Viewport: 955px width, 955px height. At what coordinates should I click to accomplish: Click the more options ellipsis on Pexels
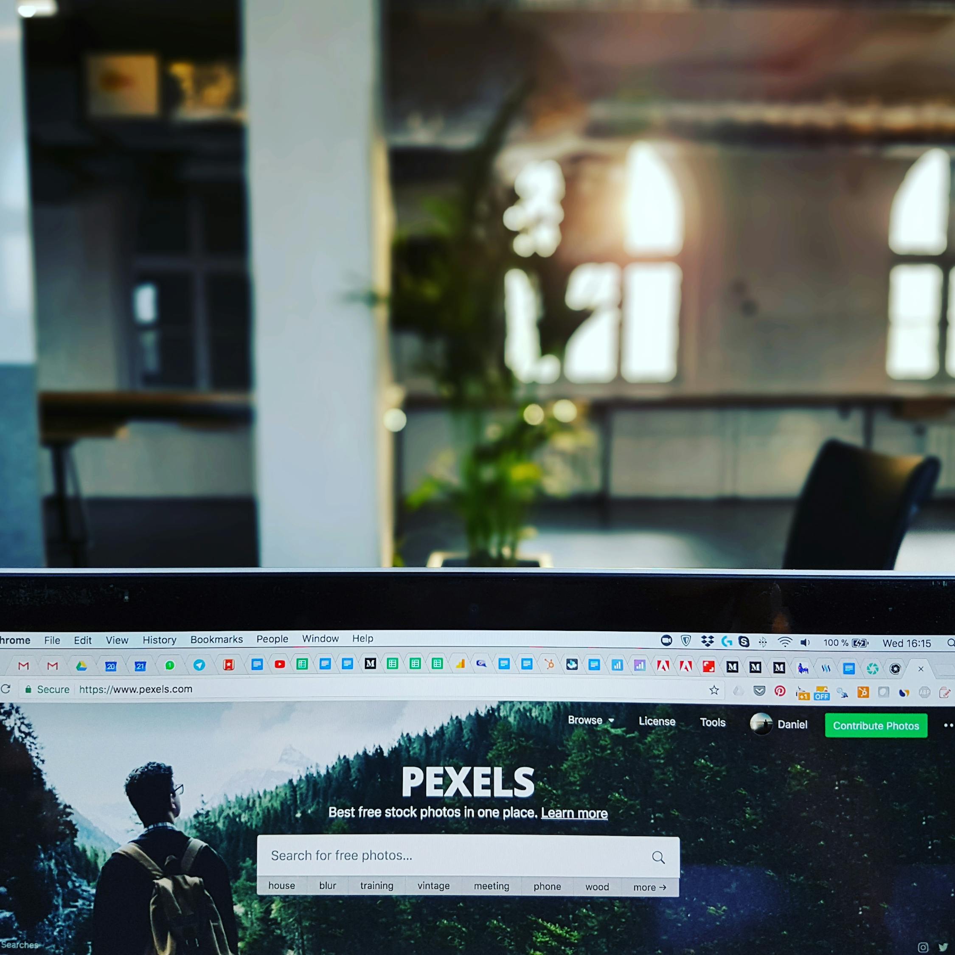pyautogui.click(x=947, y=724)
